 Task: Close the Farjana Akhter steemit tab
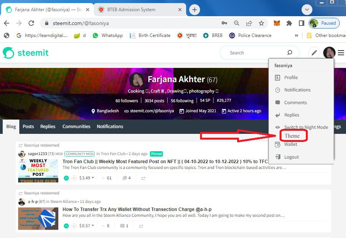88,10
